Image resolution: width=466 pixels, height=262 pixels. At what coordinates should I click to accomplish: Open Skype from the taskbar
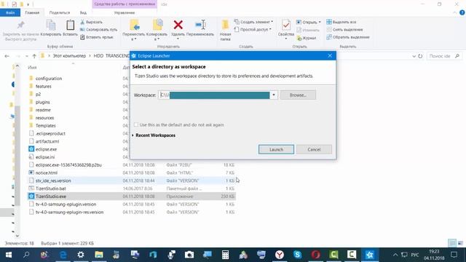click(298, 255)
